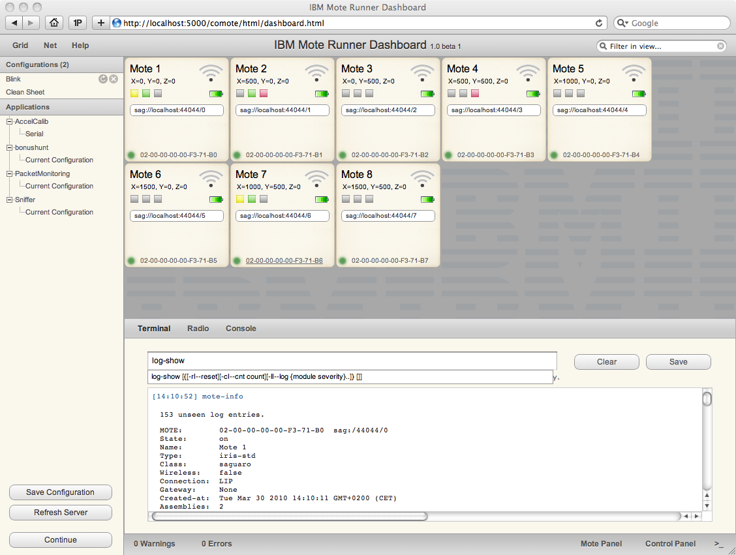Toggle Mote 7 green LED
736x555 pixels.
tap(252, 199)
